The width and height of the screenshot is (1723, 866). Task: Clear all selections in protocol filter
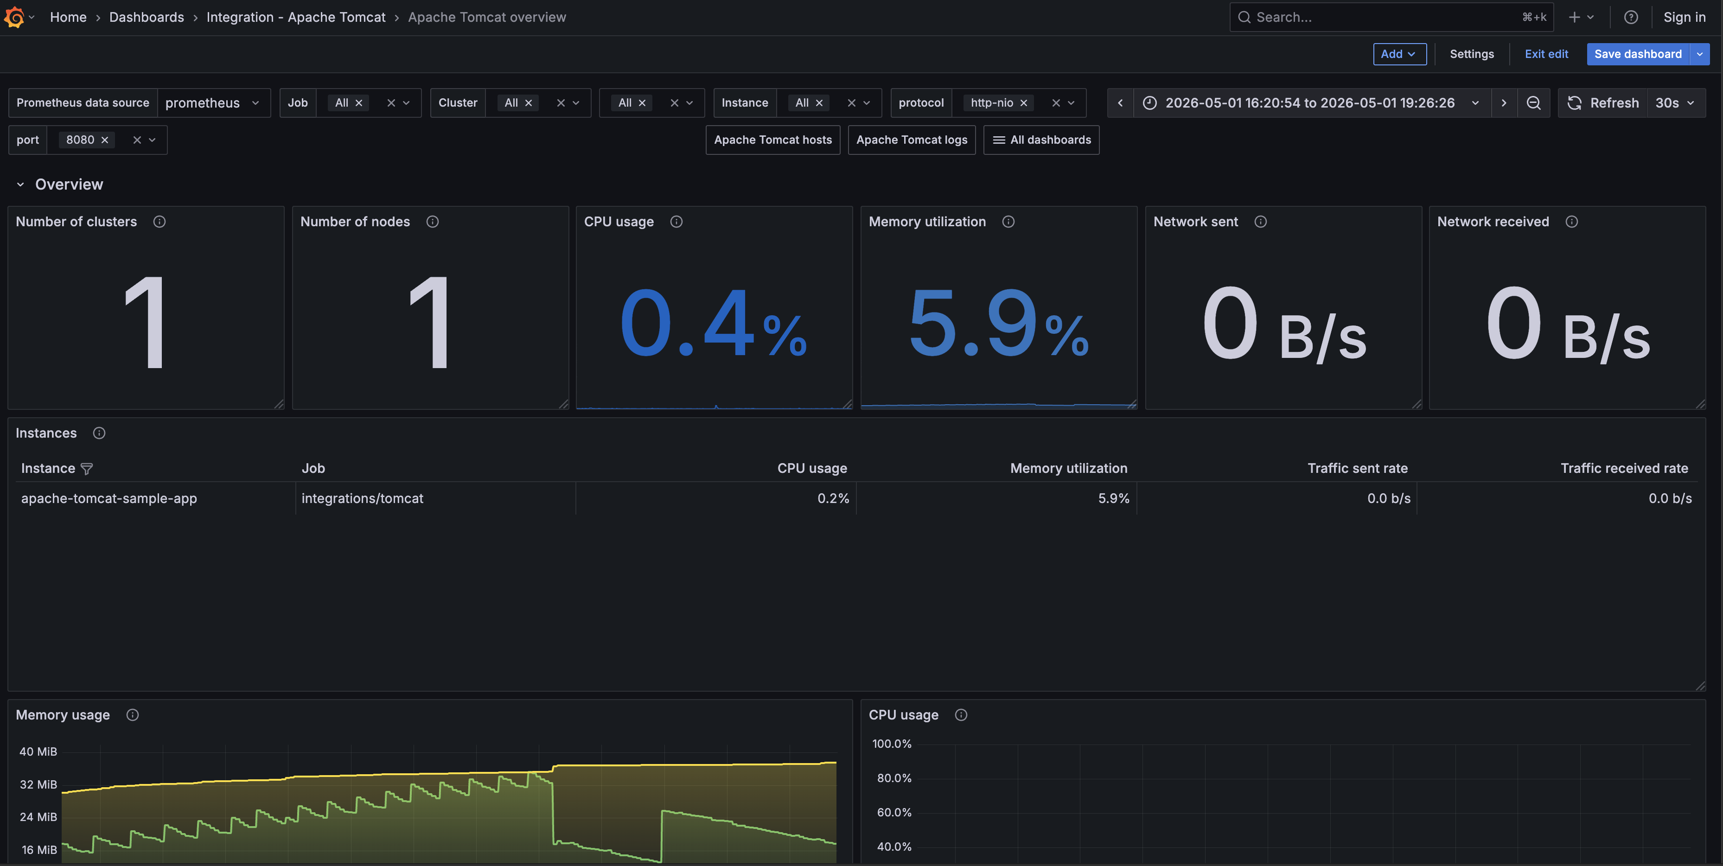[x=1055, y=103]
